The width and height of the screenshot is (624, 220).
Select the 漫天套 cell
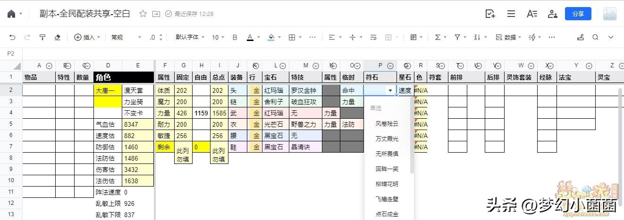click(138, 90)
